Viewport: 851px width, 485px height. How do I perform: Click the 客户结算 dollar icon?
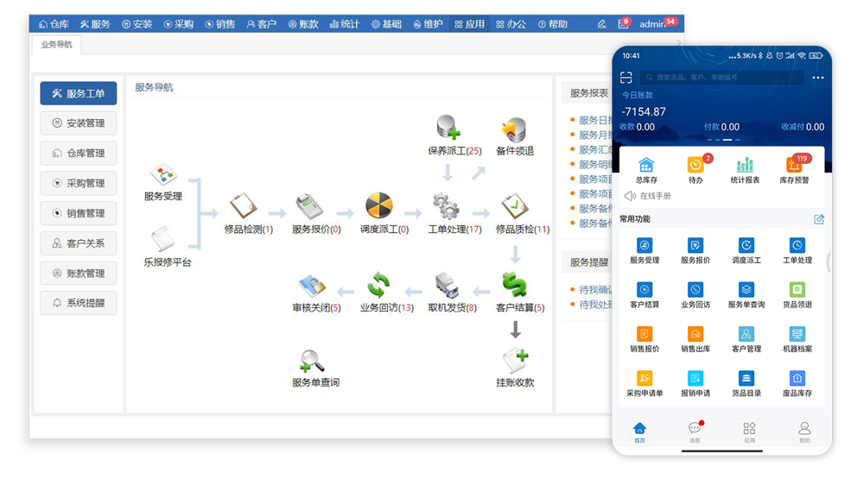coord(515,285)
